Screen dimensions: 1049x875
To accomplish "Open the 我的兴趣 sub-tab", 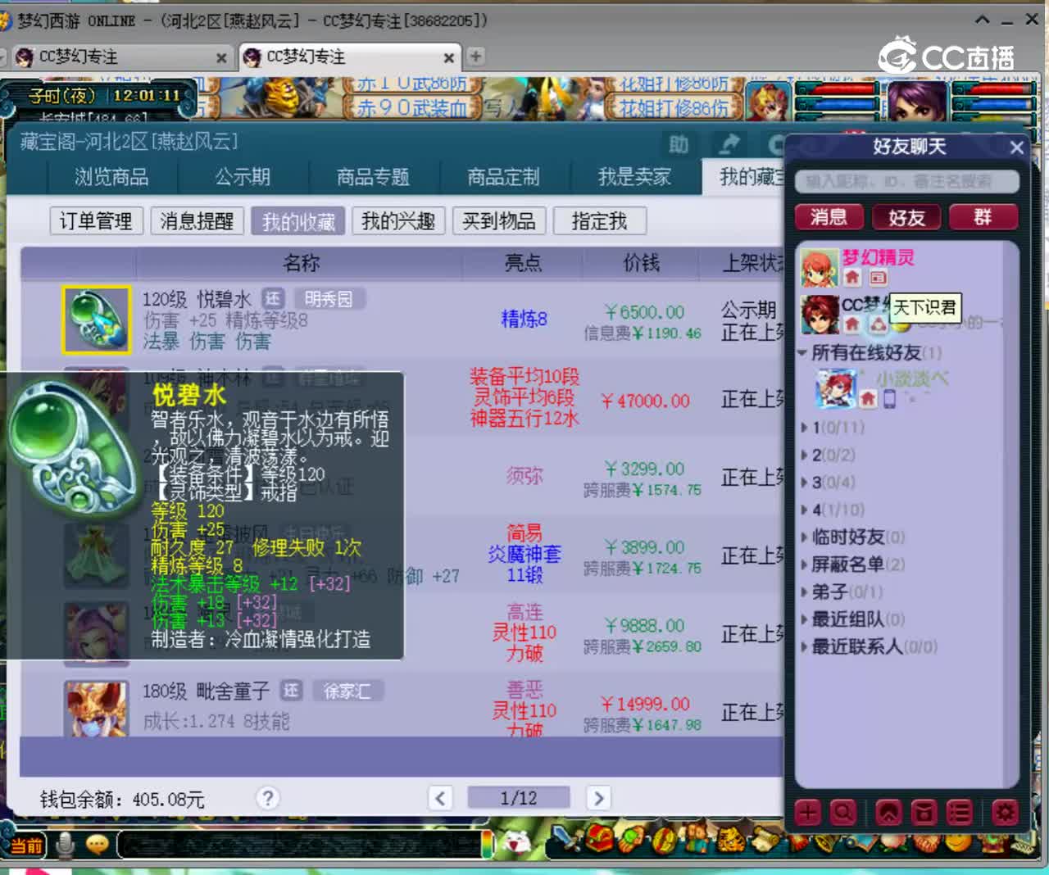I will (398, 221).
